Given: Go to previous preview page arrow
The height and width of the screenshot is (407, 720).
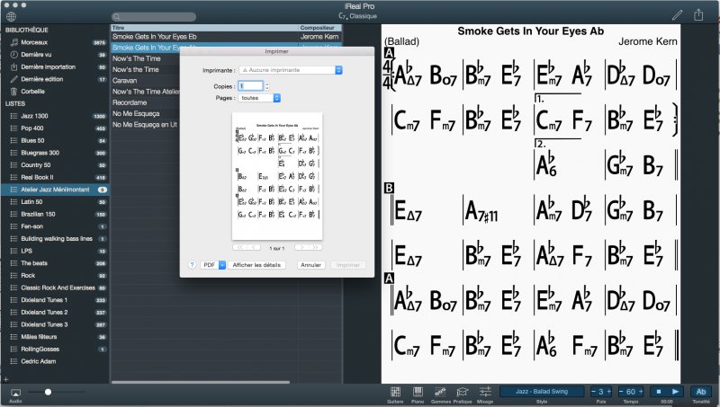Looking at the screenshot, I should [254, 247].
